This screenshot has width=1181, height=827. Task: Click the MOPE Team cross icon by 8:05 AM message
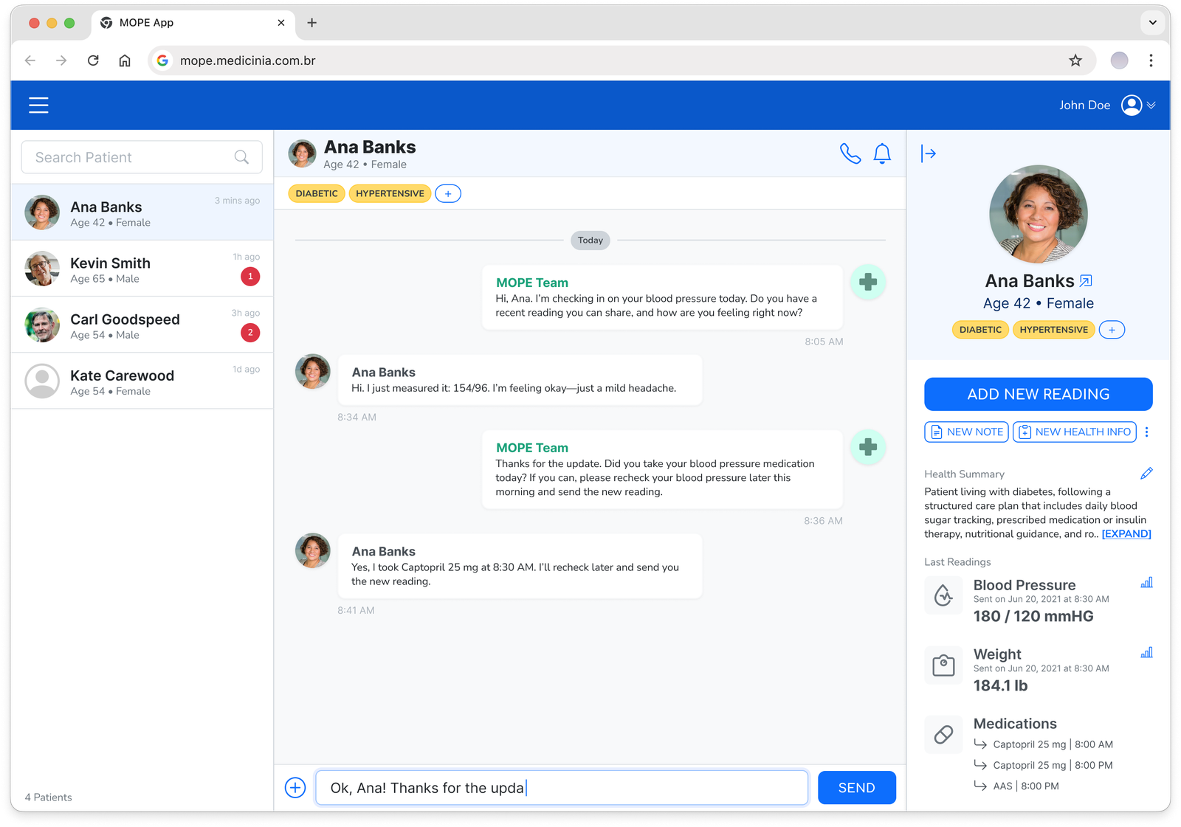point(868,282)
